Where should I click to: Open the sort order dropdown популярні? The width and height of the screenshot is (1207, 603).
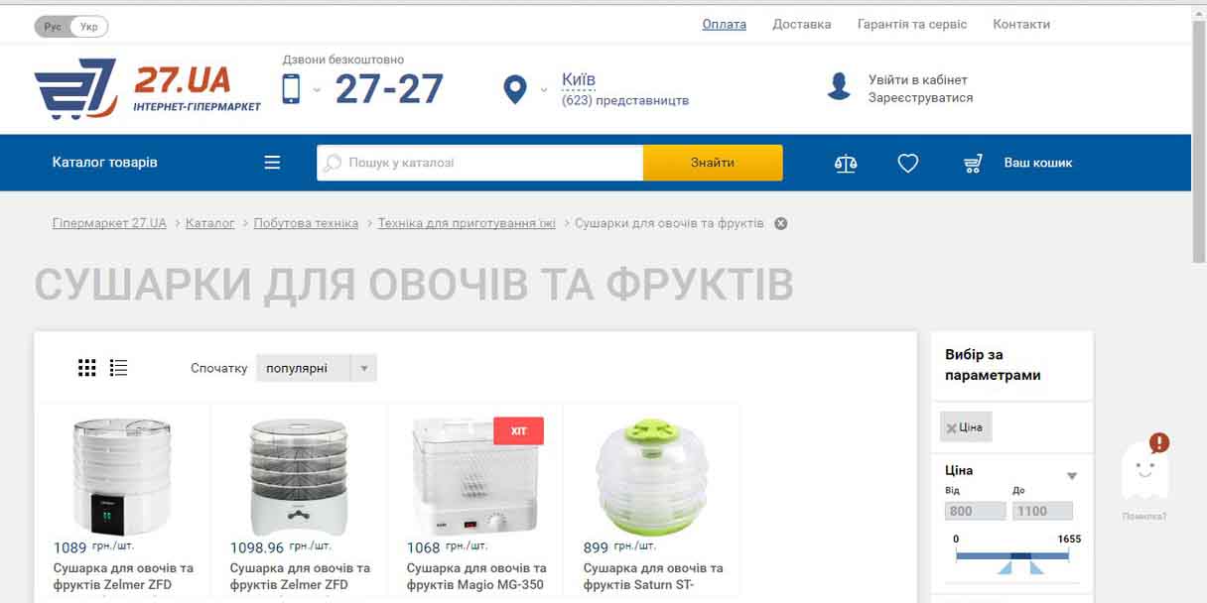coord(317,368)
